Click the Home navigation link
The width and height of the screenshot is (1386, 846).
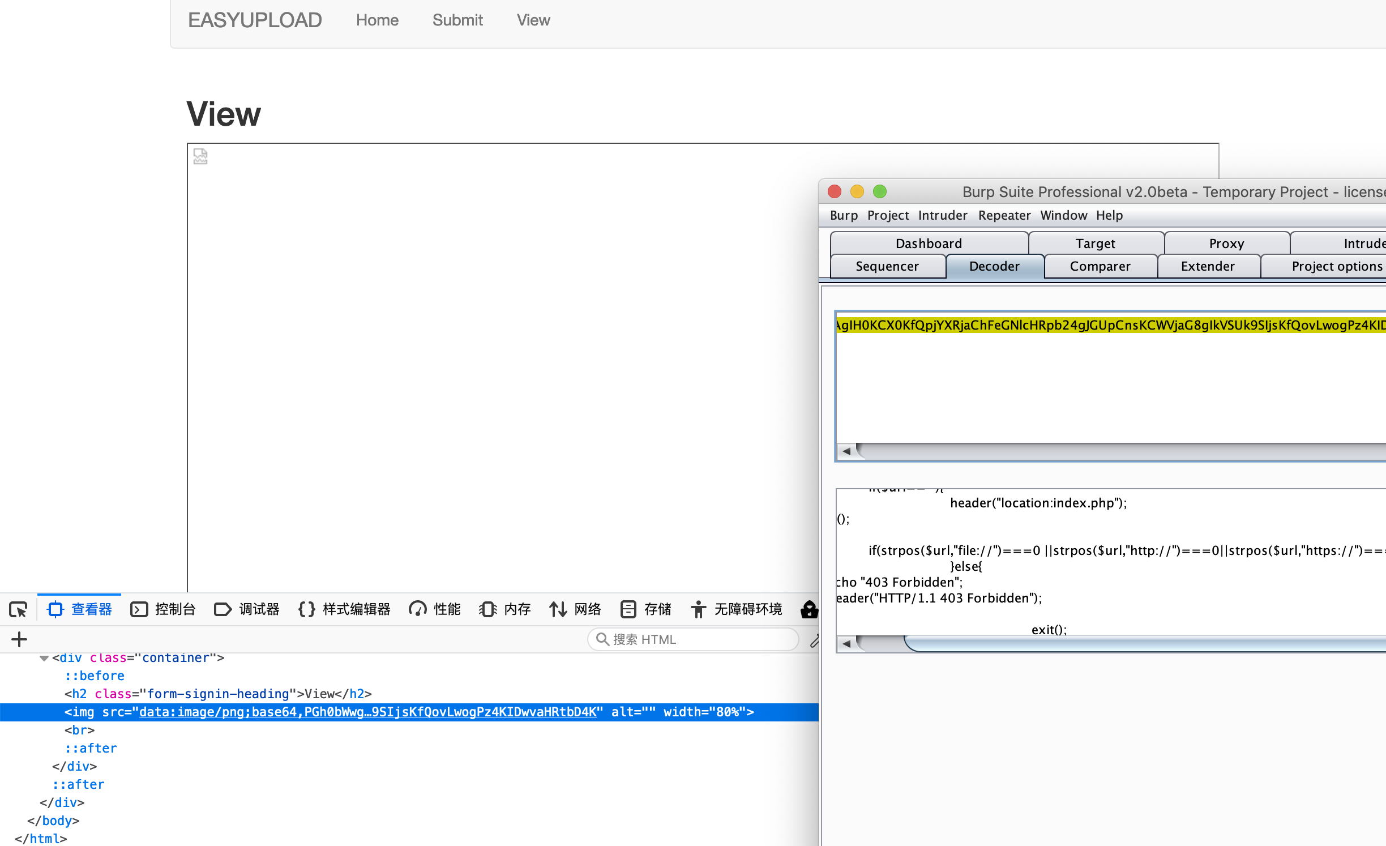pos(377,20)
